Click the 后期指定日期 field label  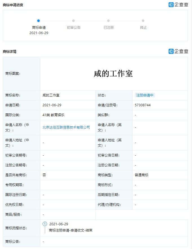[x=109, y=195]
